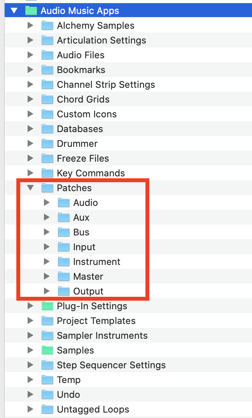Click the Instrument folder icon under Patches
This screenshot has height=418, width=252.
63,261
